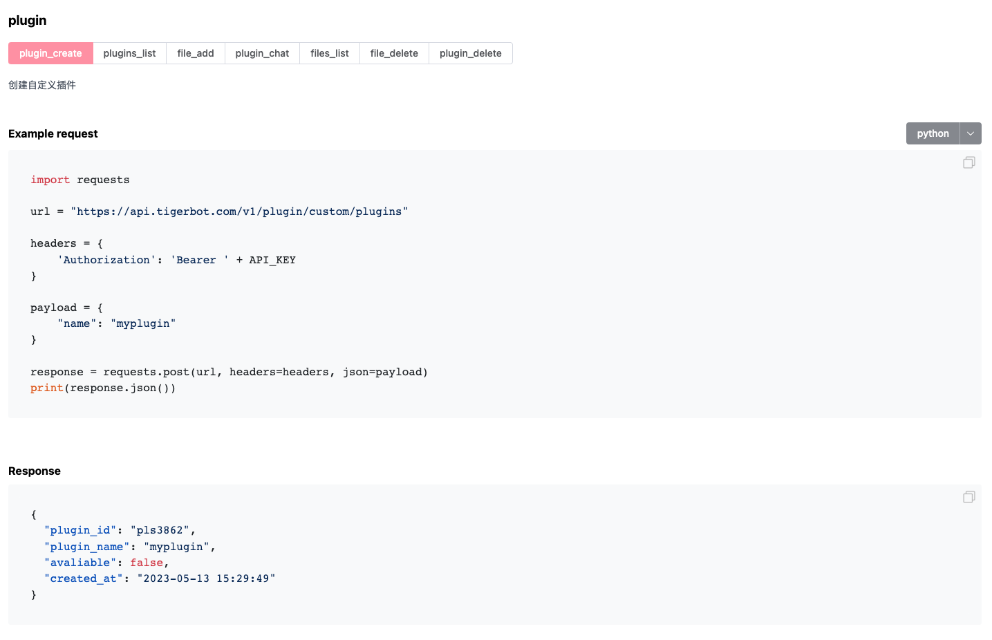Click the copy icon above the import statement
The image size is (992, 640).
(968, 162)
